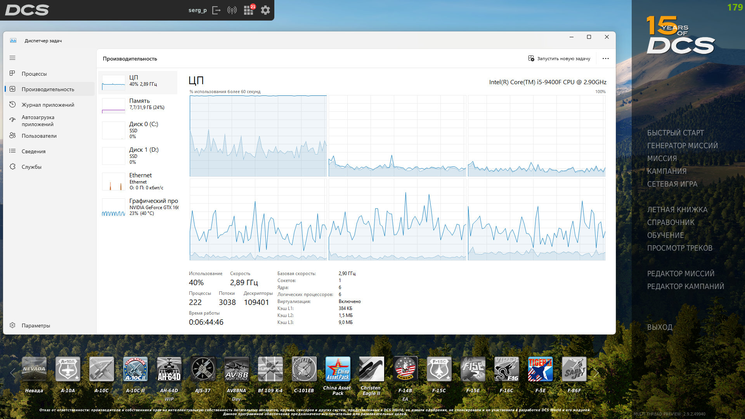The image size is (745, 419).
Task: Open Task Manager Параметры settings
Action: (50, 326)
